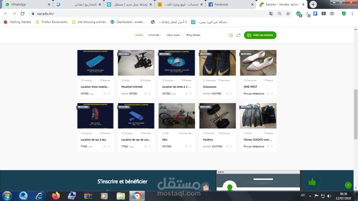Screen dimensions: 358x201
Task: Open the Haltères listing title
Action: tap(208, 139)
